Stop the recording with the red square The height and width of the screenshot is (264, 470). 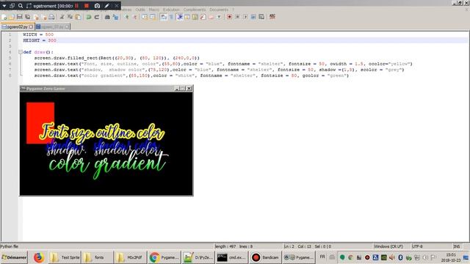(x=87, y=6)
